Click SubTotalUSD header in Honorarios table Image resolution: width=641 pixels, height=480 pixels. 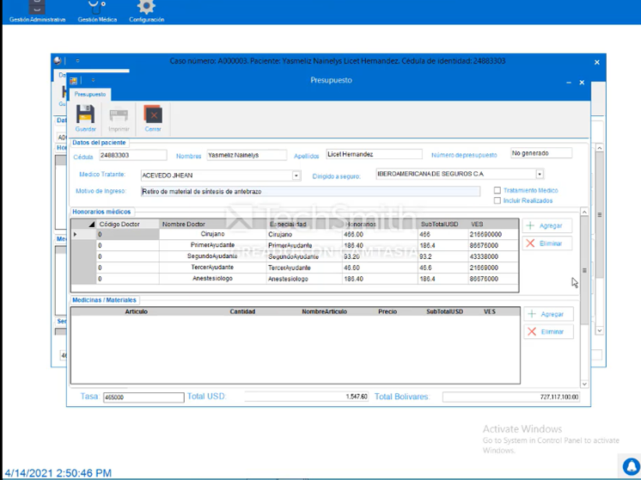443,224
